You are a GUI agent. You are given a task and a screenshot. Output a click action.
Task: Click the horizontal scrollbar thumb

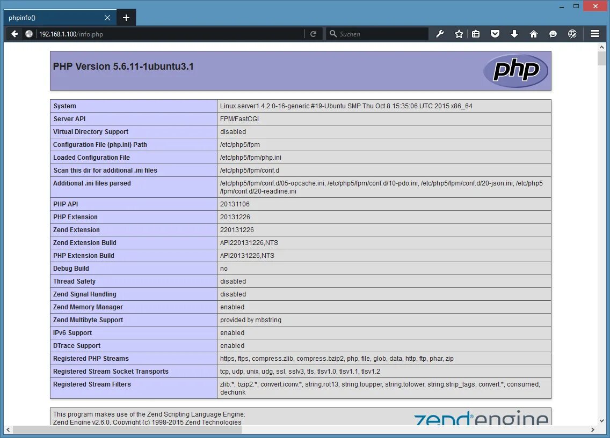click(127, 429)
